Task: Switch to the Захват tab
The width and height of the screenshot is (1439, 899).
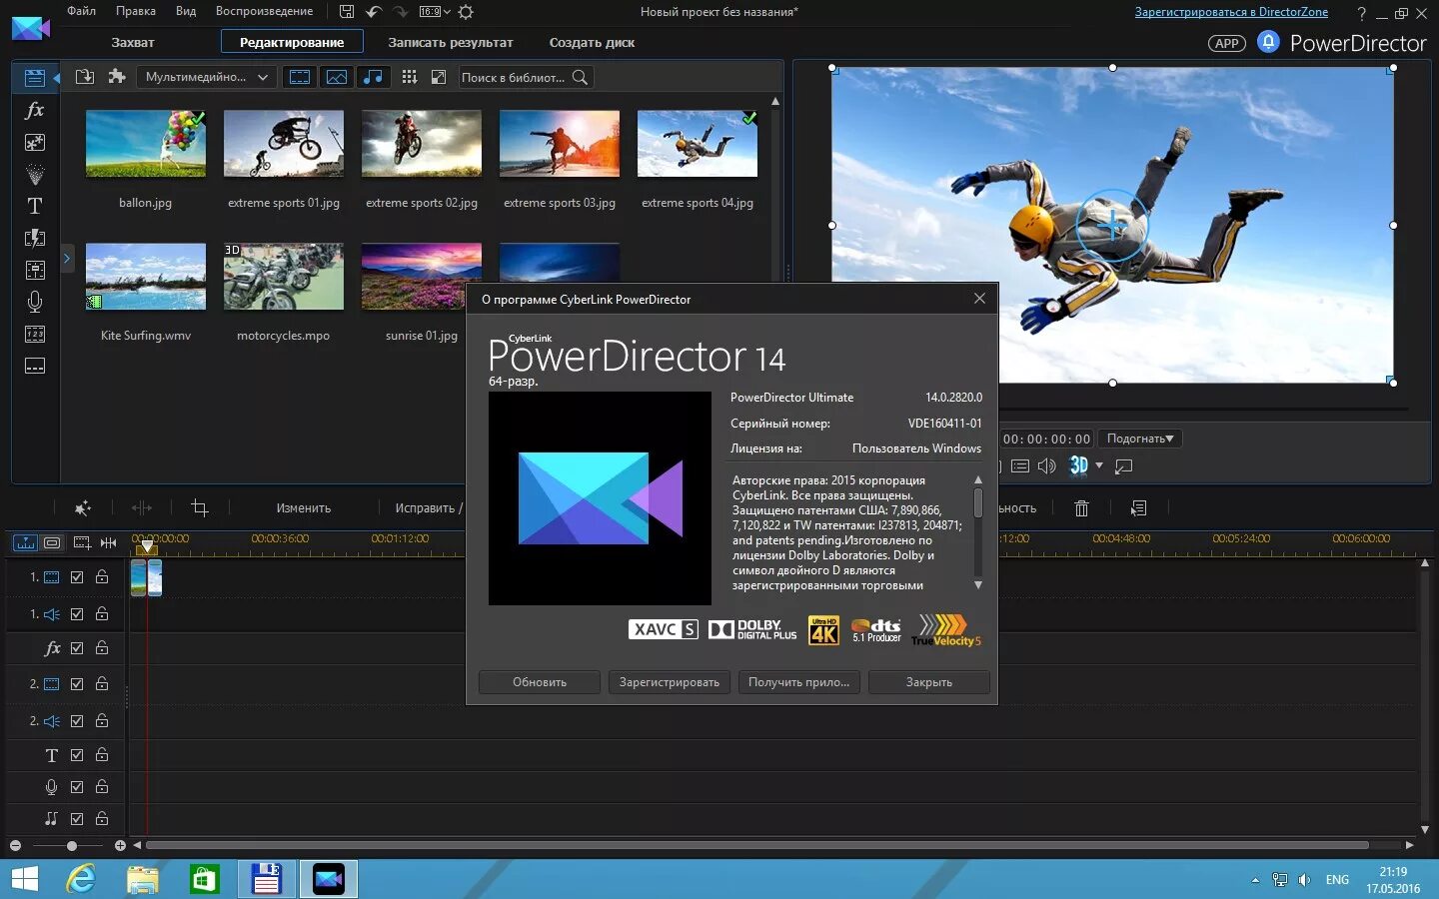Action: (x=133, y=42)
